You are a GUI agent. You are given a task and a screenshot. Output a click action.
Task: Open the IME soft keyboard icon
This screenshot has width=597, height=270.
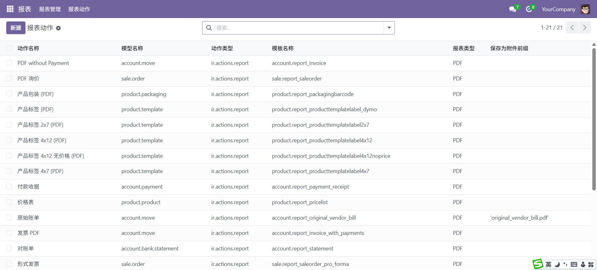574,264
